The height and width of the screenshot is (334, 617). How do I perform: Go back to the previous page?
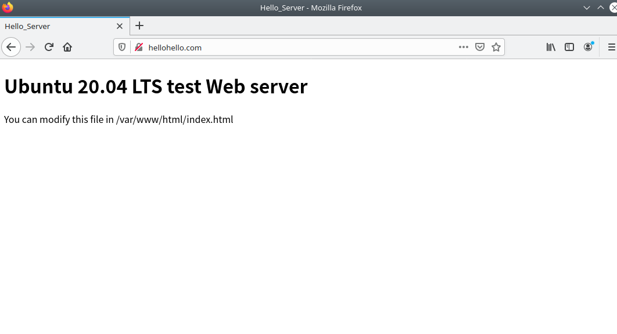pos(11,47)
